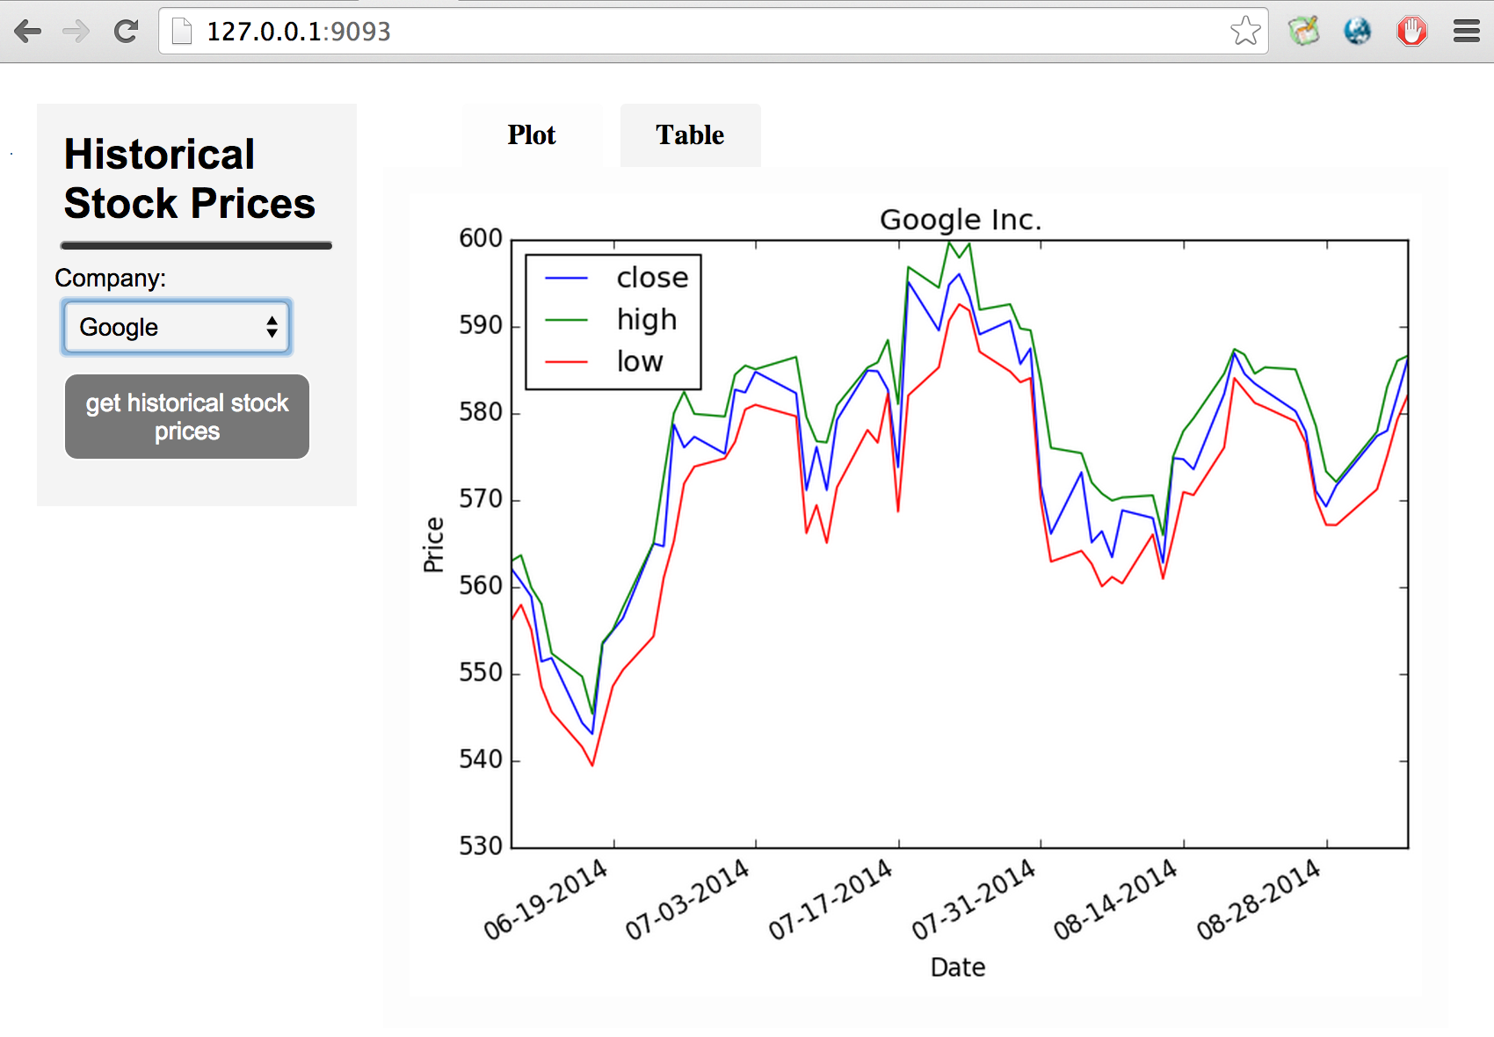Open the Company dropdown showing Google
Screen dimensions: 1494x1037
177,327
